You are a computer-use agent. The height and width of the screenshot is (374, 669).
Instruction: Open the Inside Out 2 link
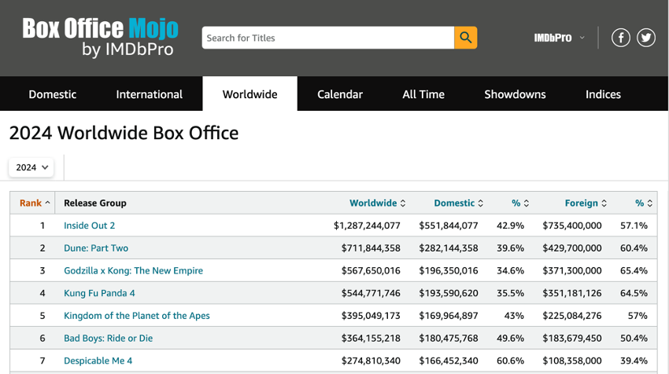89,225
